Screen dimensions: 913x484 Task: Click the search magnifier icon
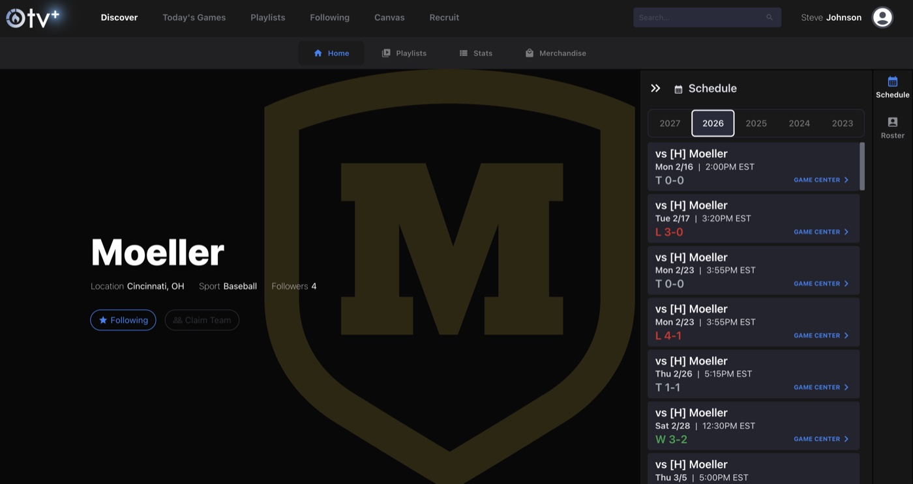(x=770, y=18)
